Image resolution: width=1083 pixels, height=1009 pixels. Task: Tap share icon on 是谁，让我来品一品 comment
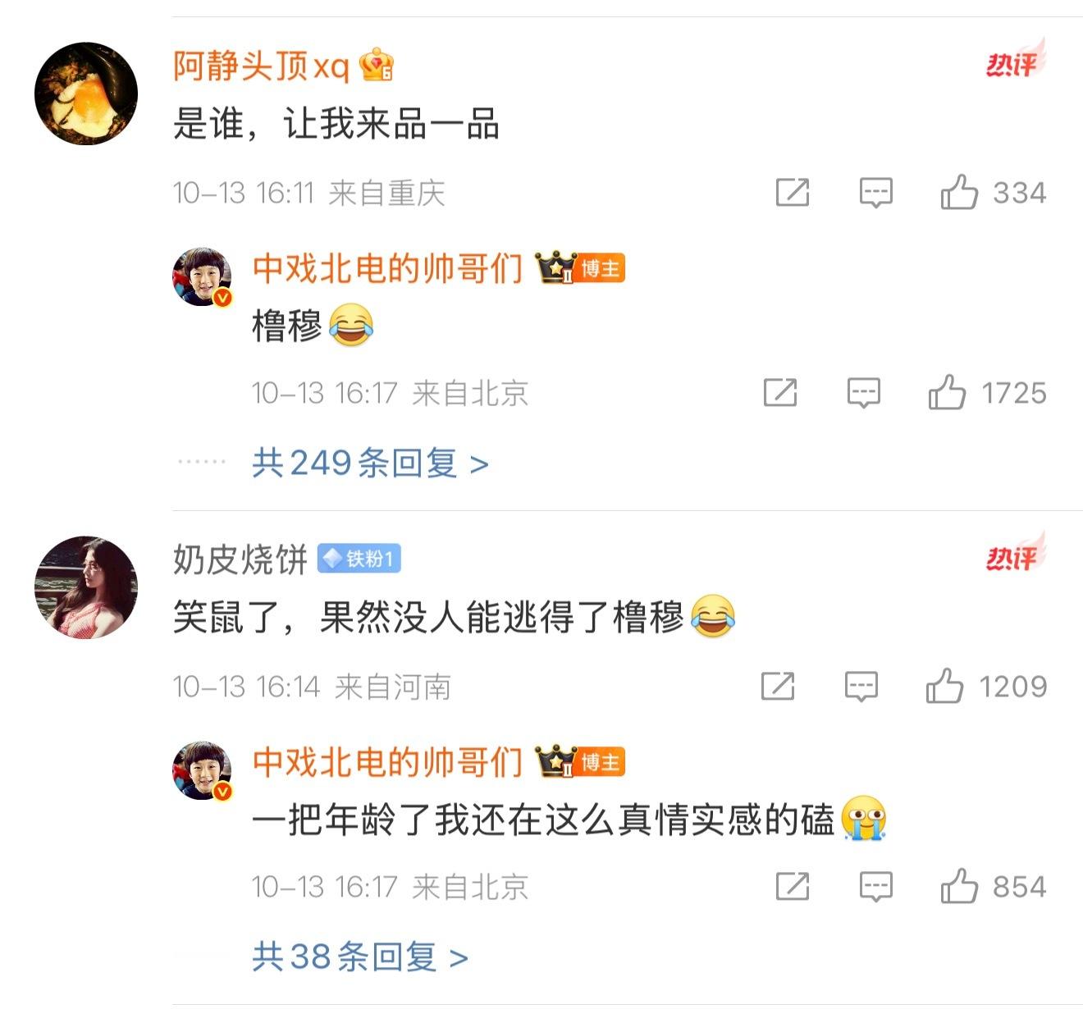(x=793, y=193)
